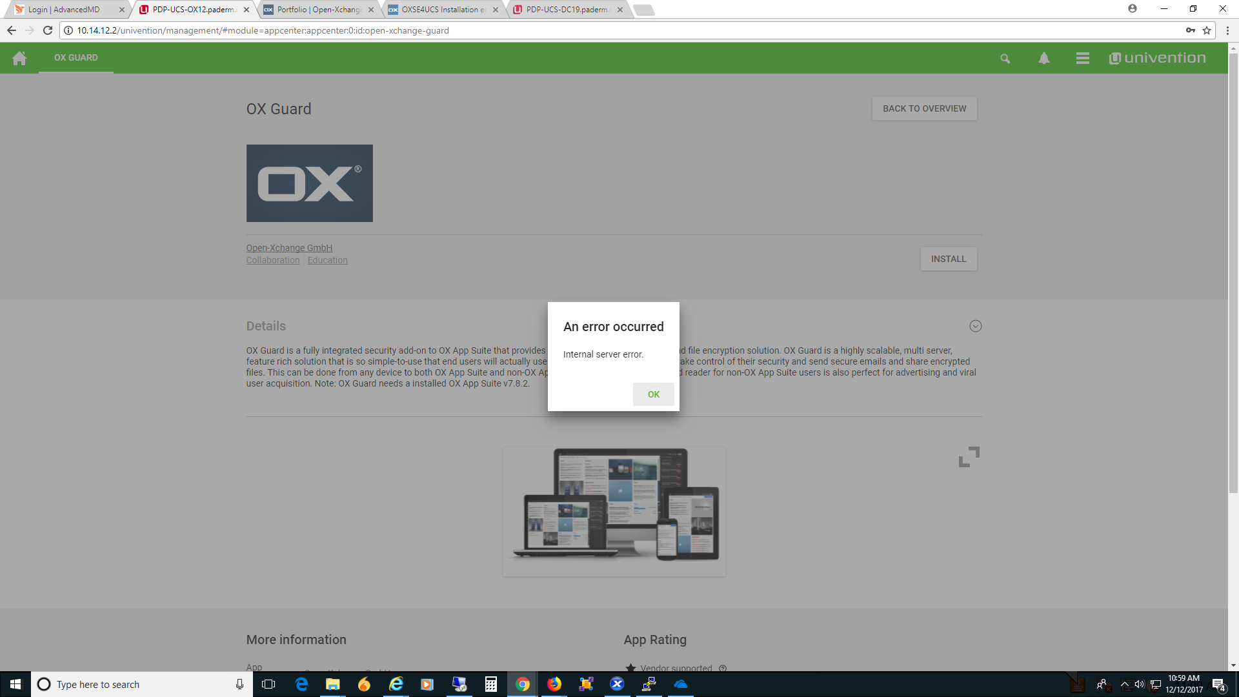Click Chrome profile avatar icon
This screenshot has width=1239, height=697.
click(x=1133, y=8)
